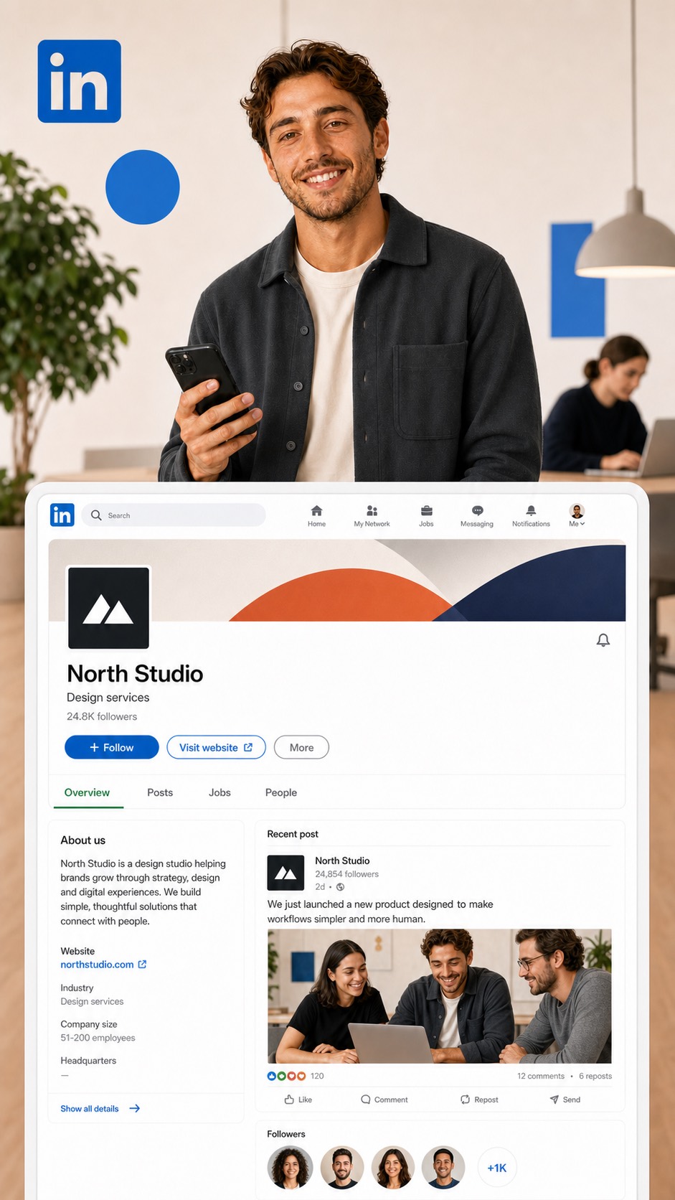
Task: Open the 12 comments link
Action: click(x=541, y=1076)
